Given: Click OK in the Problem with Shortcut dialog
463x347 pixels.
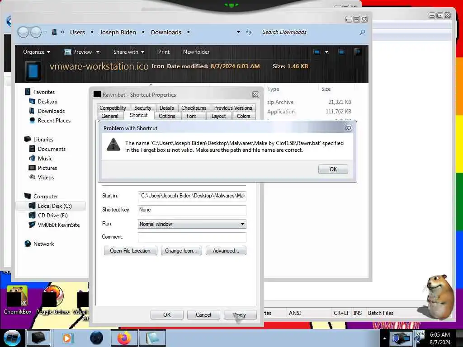Looking at the screenshot, I should pos(333,169).
